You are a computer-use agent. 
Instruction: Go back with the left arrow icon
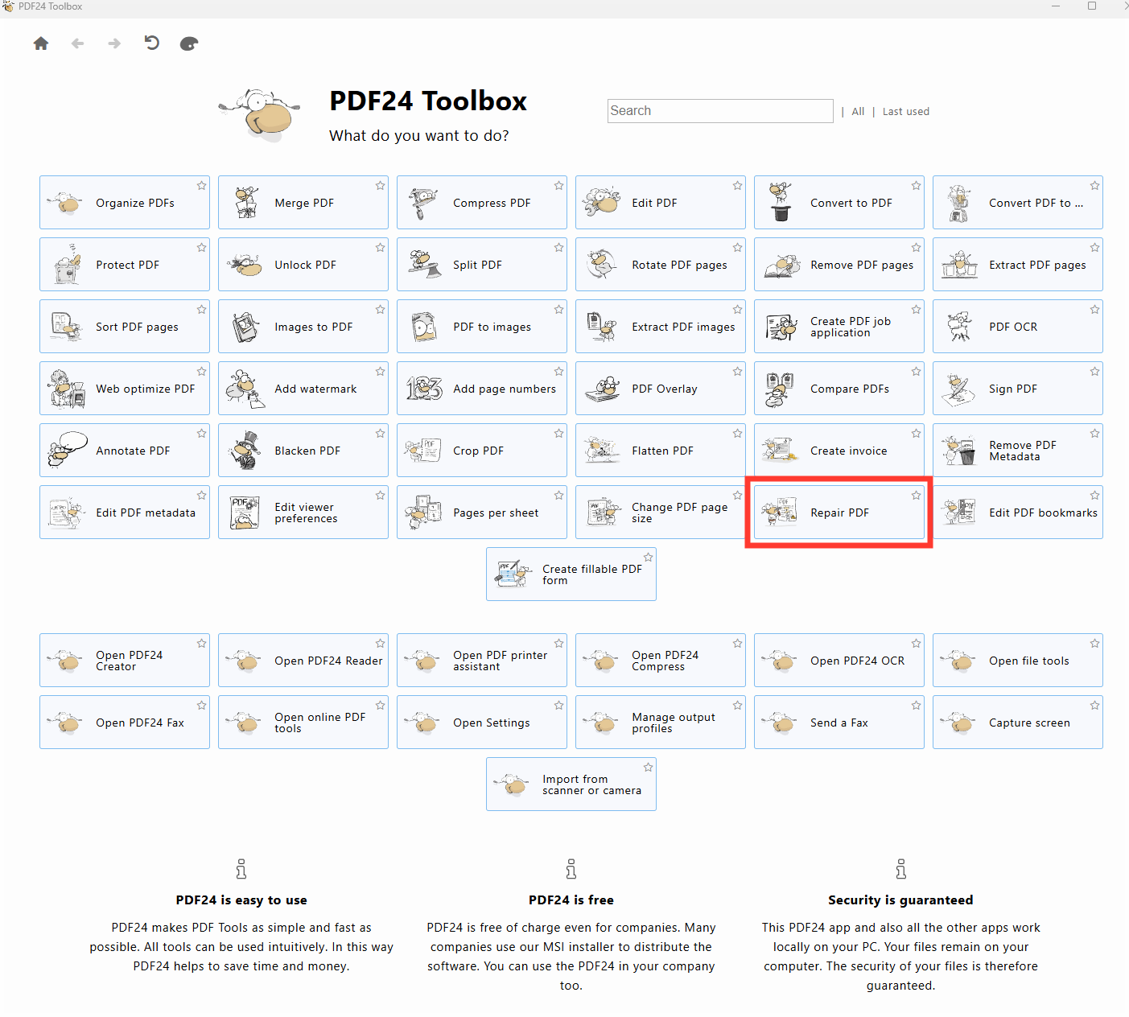coord(77,43)
